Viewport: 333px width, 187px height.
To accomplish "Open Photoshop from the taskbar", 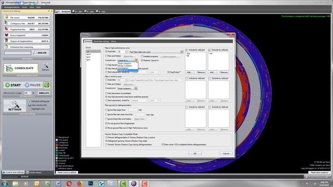I will [x=91, y=183].
